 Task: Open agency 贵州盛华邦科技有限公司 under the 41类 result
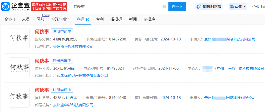73,46
